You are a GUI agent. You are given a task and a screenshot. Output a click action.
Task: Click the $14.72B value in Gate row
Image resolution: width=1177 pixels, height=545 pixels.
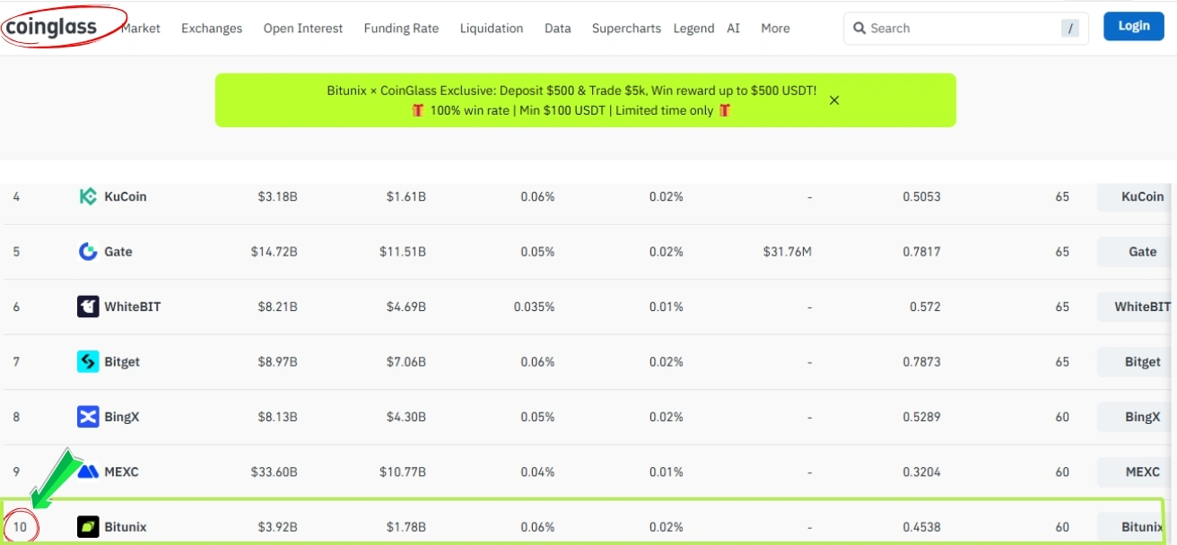click(x=275, y=252)
